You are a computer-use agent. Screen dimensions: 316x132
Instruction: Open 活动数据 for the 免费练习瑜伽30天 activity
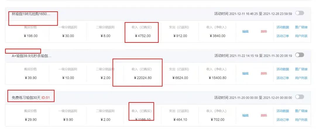(x=283, y=111)
